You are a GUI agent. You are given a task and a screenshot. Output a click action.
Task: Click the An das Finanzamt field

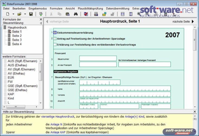tap(98, 64)
